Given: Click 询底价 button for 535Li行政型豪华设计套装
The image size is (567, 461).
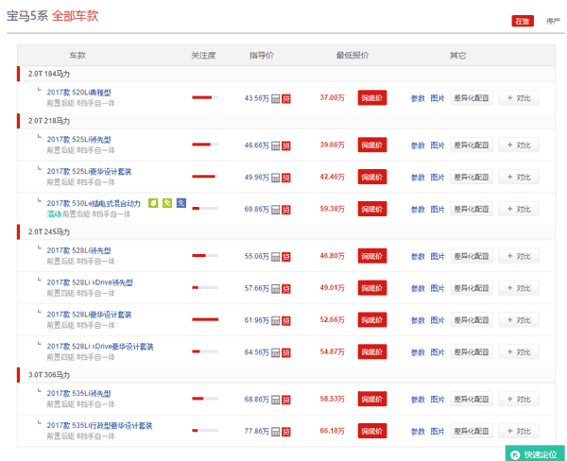Looking at the screenshot, I should tap(372, 431).
